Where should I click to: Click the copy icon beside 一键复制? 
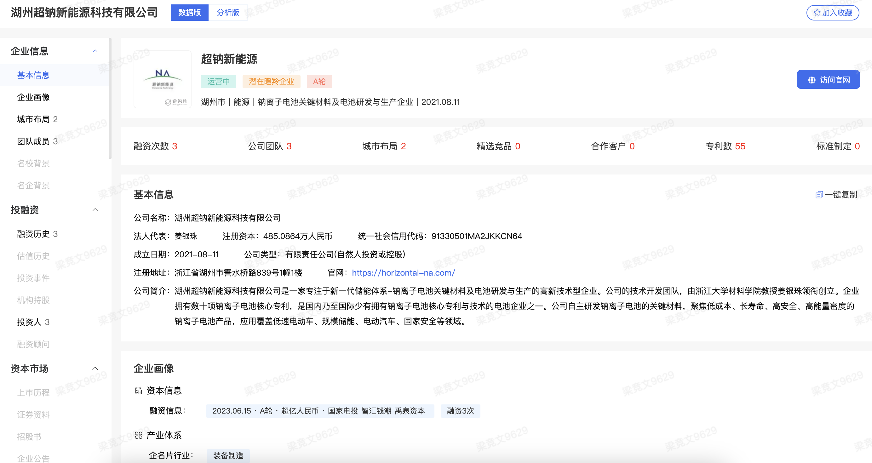819,195
